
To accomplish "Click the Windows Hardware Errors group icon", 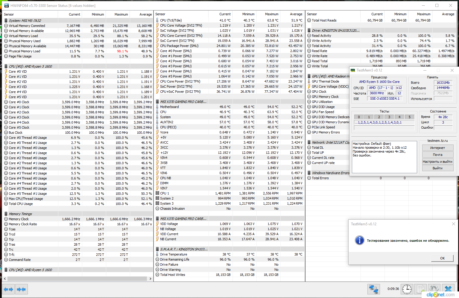I will click(309, 173).
